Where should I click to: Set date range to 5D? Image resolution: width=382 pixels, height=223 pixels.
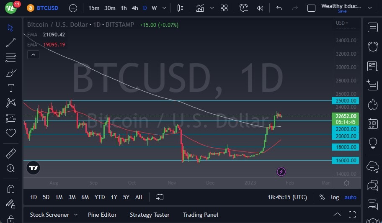point(46,197)
